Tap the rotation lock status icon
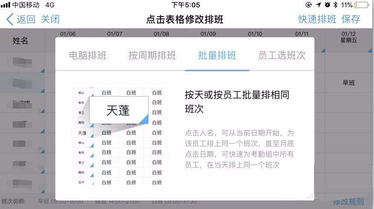 (309, 5)
